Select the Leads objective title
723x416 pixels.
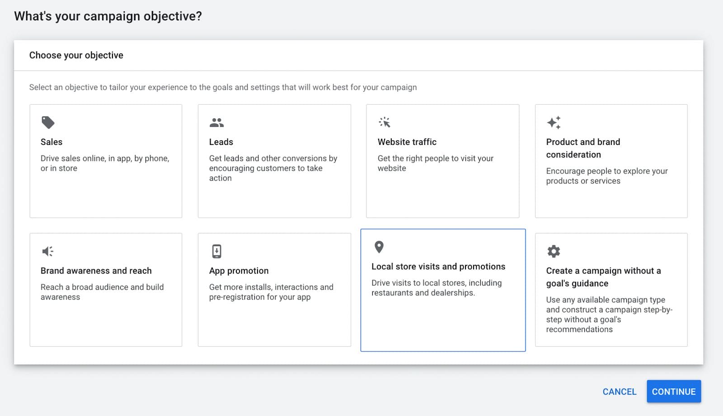tap(221, 142)
